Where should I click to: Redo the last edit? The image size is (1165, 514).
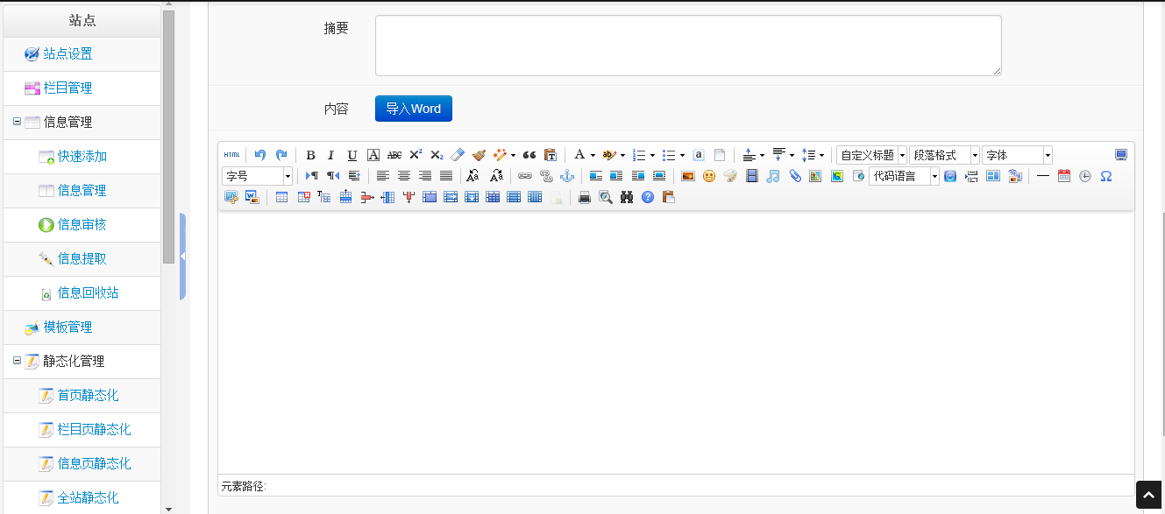[281, 155]
